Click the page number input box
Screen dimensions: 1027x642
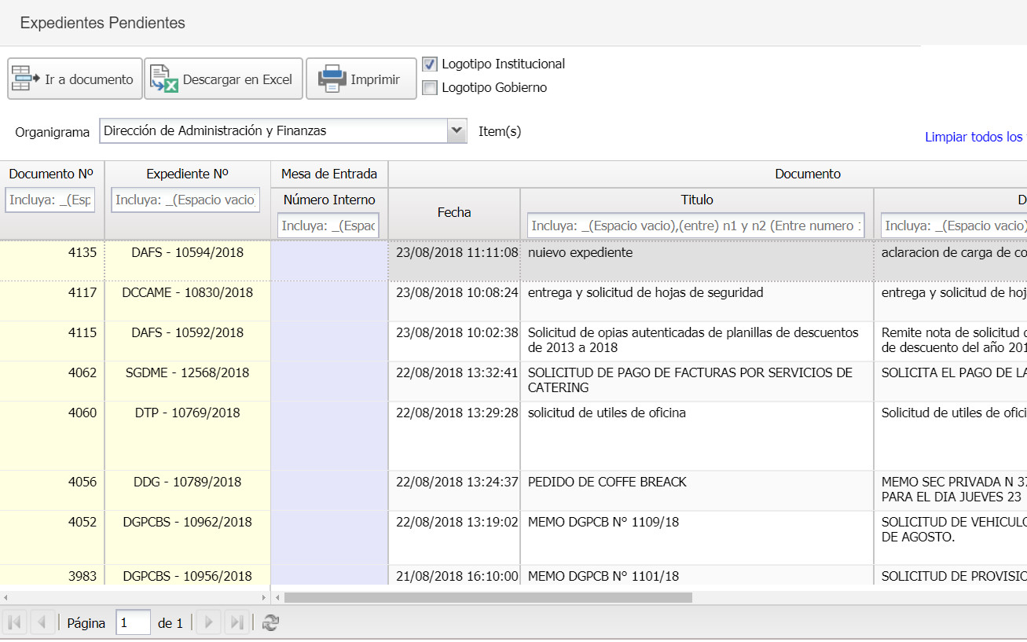click(133, 623)
